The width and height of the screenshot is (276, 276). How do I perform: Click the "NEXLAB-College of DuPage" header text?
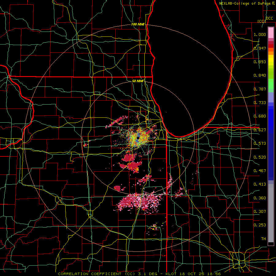coord(245,3)
